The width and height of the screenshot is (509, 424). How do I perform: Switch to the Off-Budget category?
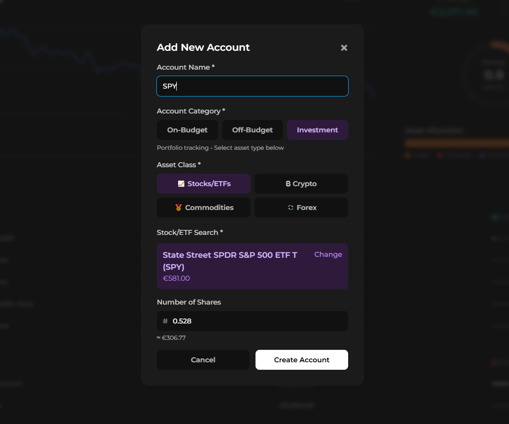point(252,130)
